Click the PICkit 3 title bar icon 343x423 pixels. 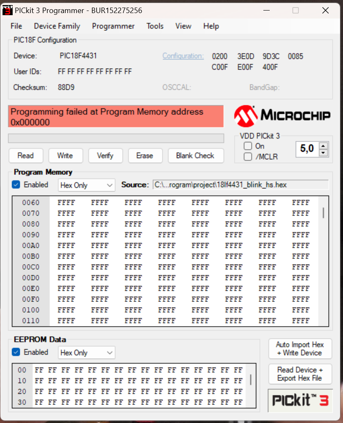pyautogui.click(x=7, y=10)
